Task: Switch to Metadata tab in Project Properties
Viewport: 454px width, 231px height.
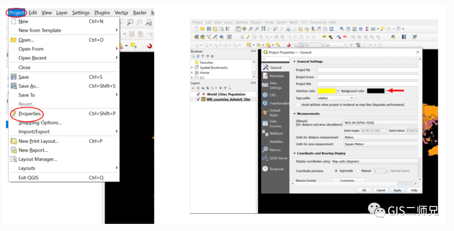Action: pos(275,76)
